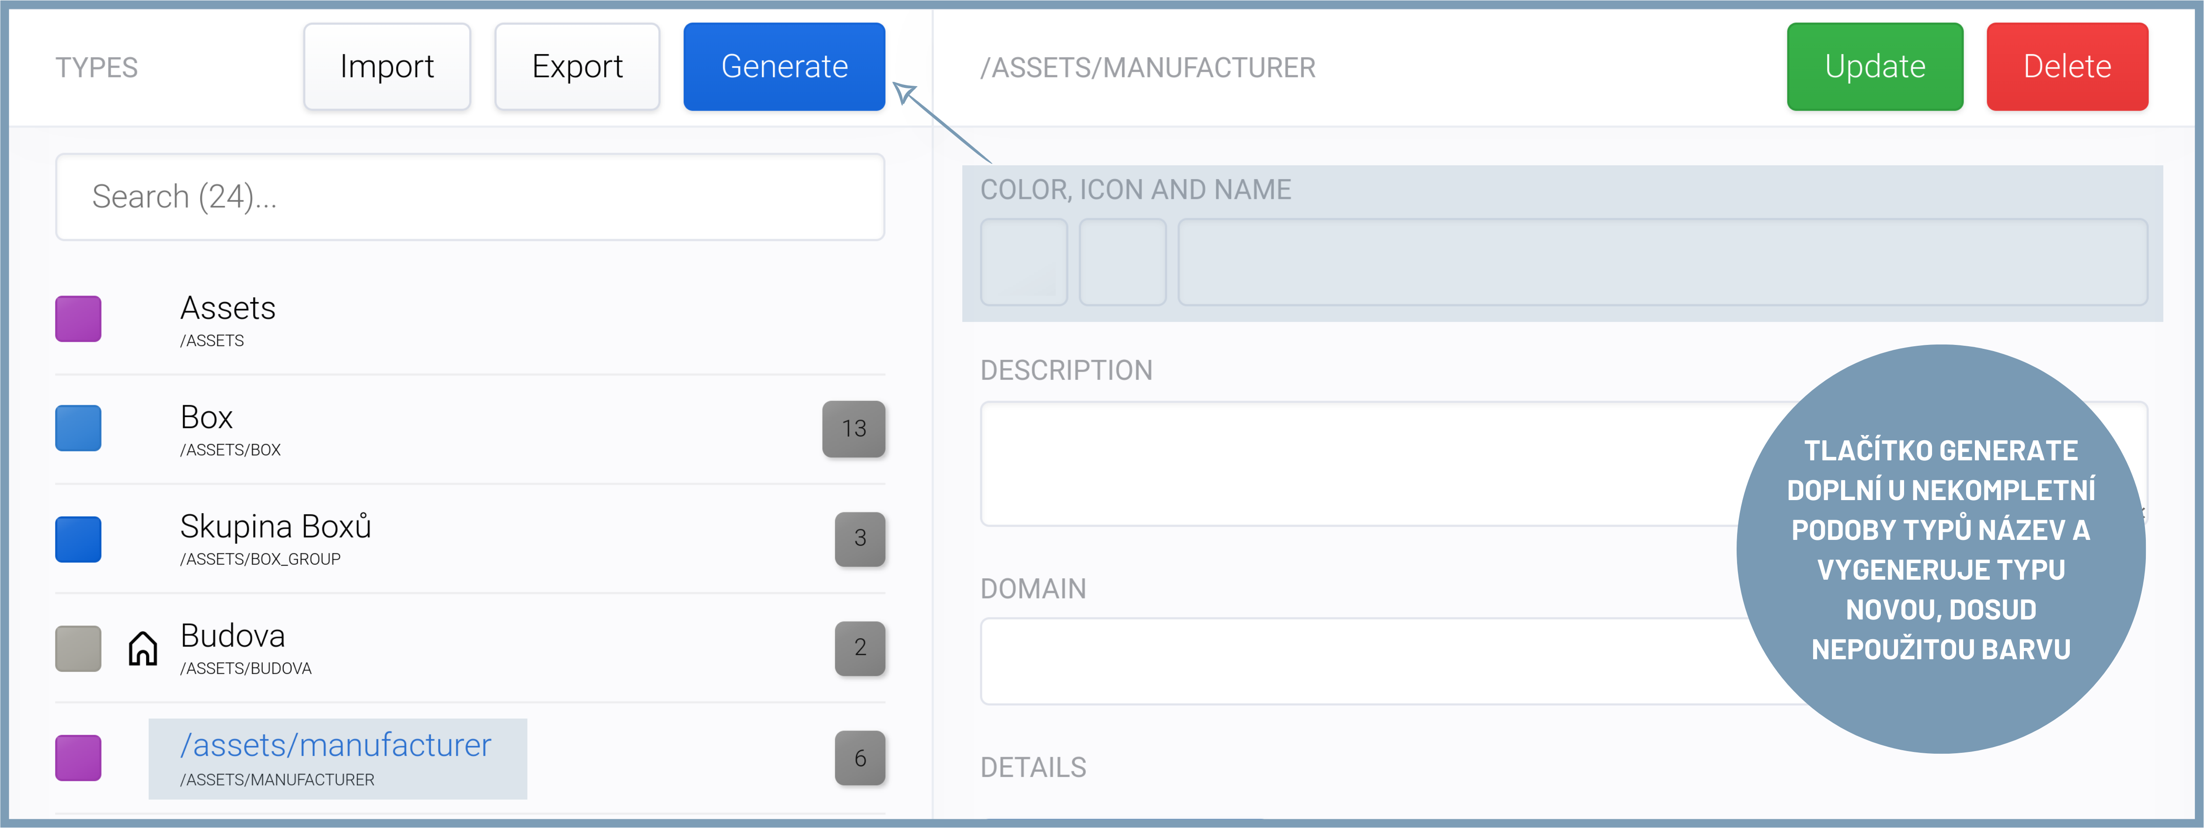Click the blue color swatch next to Box

[x=79, y=428]
